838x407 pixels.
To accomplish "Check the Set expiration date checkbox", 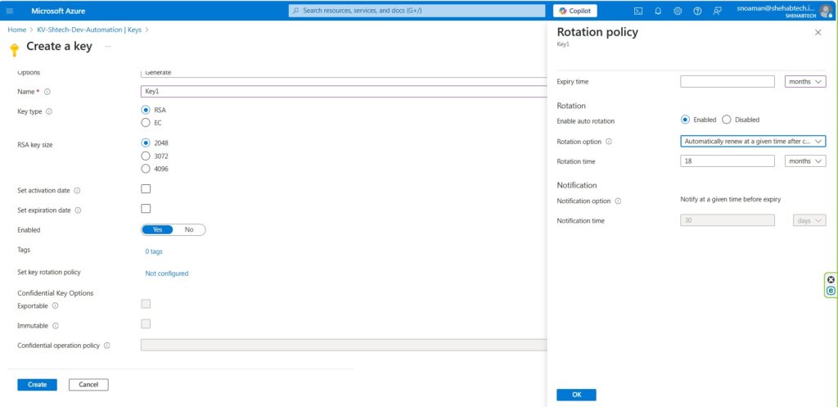I will point(146,209).
